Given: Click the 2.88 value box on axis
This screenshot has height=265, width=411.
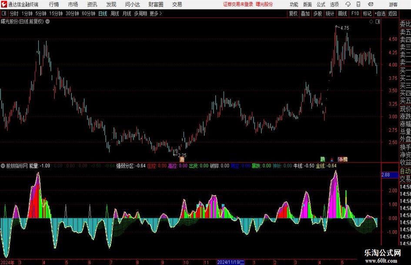Looking at the screenshot, I should click(390, 175).
